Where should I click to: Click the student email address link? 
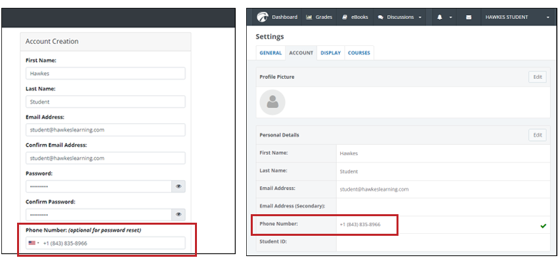click(374, 189)
